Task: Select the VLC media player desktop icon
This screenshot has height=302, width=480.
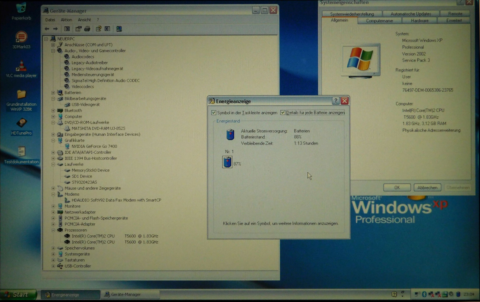Action: [x=21, y=69]
